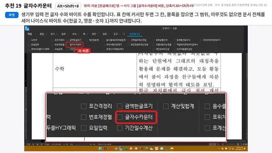
Task: Expand the dropdown arrow beside 보기
Action: (x=57, y=34)
